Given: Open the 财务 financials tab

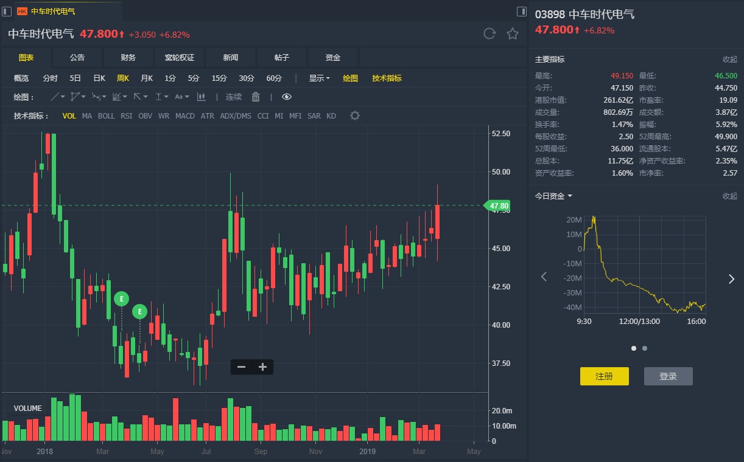Looking at the screenshot, I should tap(128, 58).
